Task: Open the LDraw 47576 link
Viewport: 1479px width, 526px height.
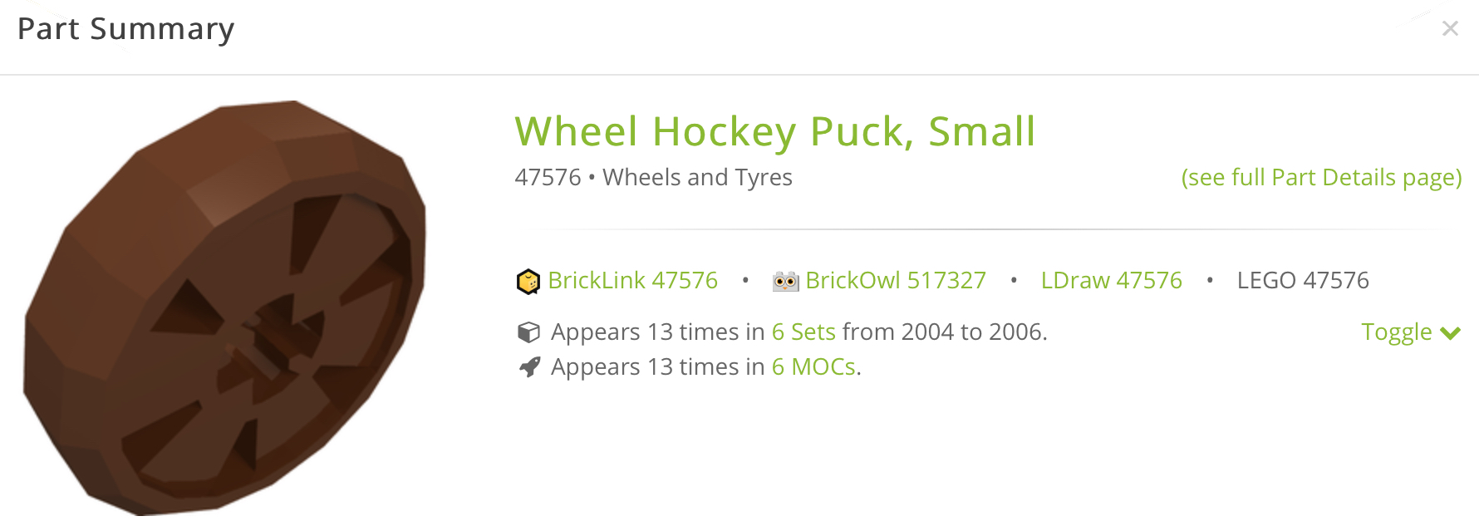Action: [x=1111, y=281]
